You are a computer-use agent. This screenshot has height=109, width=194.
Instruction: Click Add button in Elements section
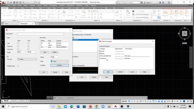[45, 52]
